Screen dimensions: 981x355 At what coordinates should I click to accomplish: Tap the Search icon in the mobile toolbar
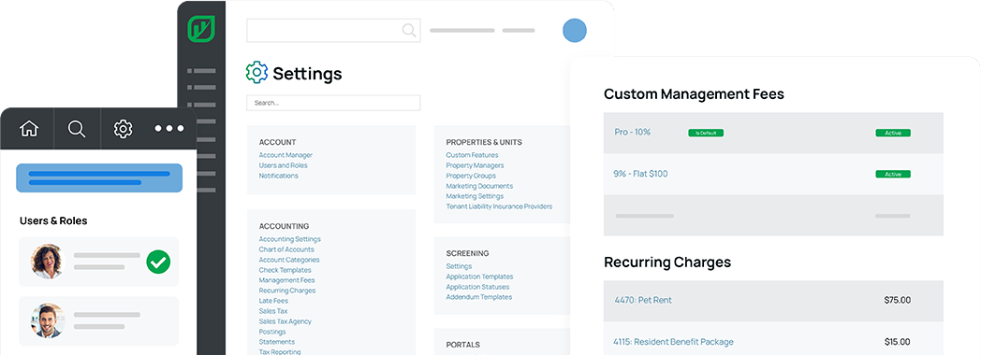[x=77, y=129]
